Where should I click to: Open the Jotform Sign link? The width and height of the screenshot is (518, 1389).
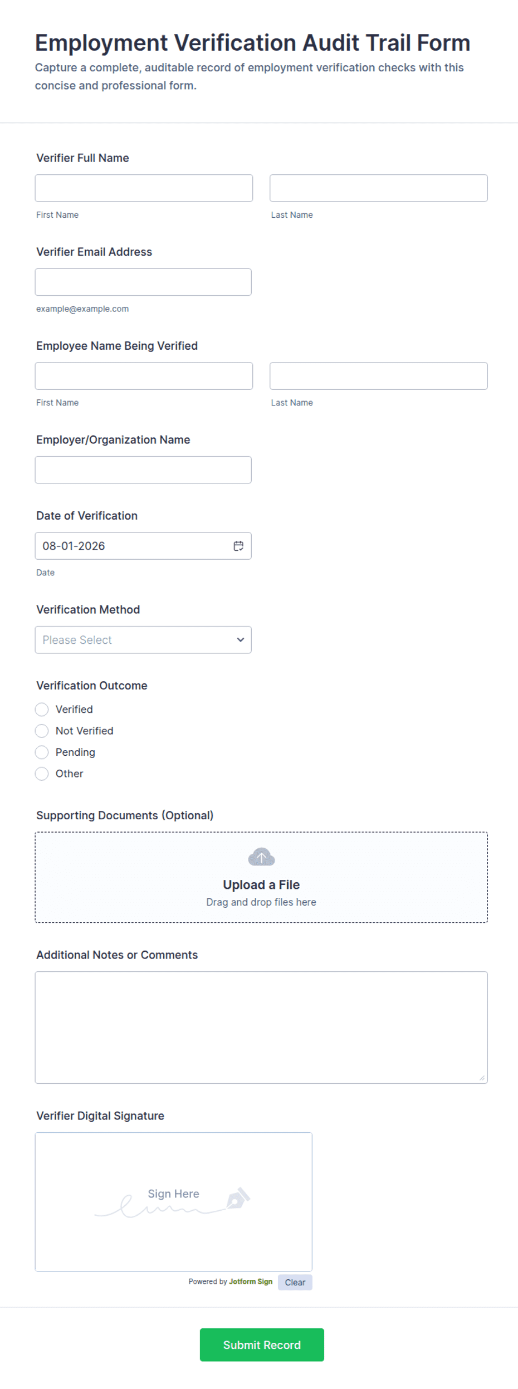(251, 1282)
